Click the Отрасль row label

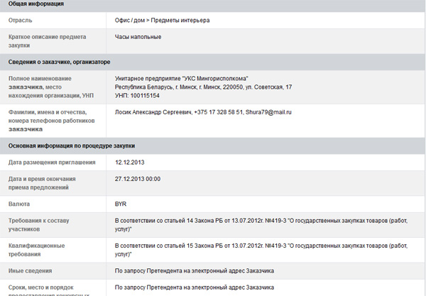click(x=20, y=21)
